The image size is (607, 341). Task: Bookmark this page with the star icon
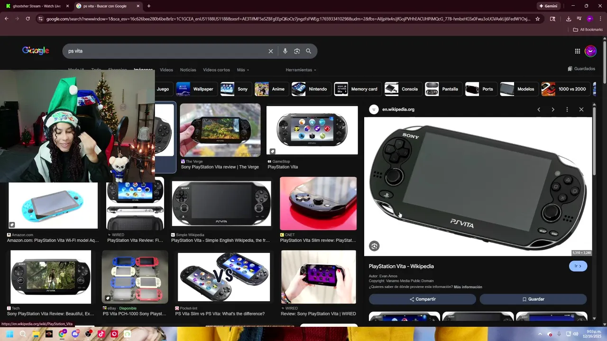coord(537,19)
